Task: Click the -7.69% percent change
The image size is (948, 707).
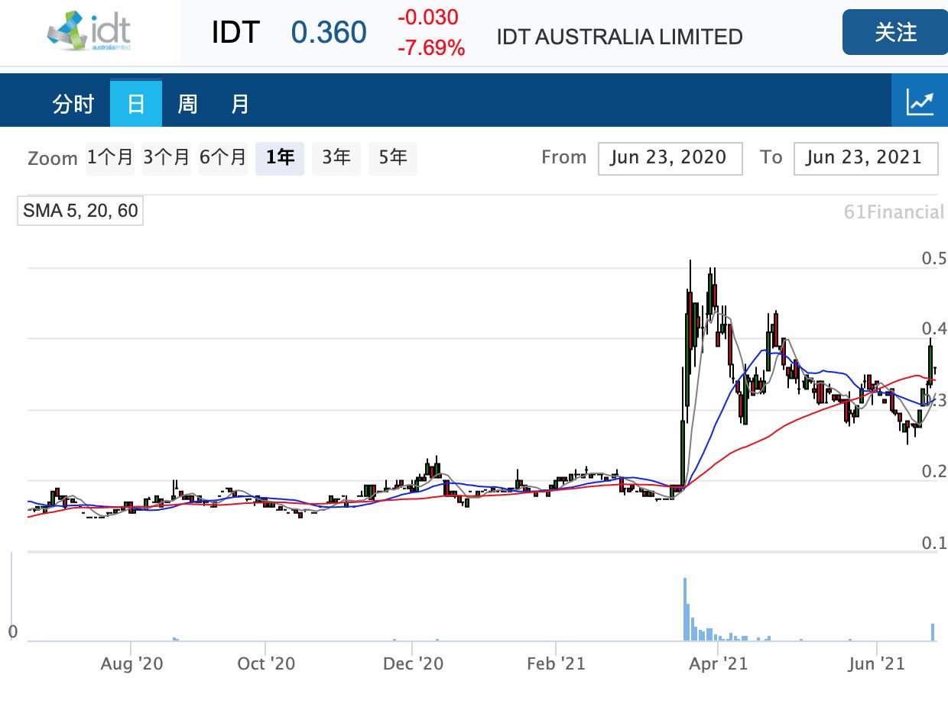Action: [431, 48]
